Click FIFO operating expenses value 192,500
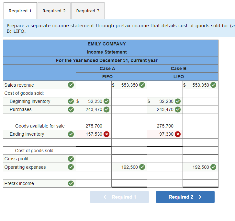The image size is (235, 221). click(129, 167)
